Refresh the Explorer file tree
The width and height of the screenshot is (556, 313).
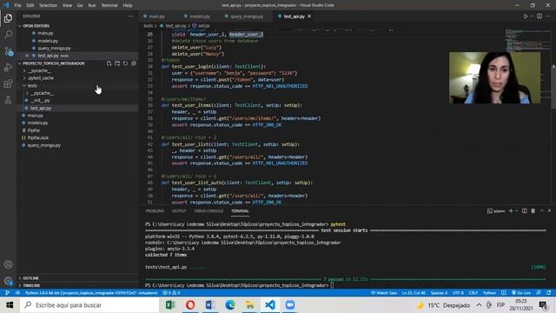125,63
